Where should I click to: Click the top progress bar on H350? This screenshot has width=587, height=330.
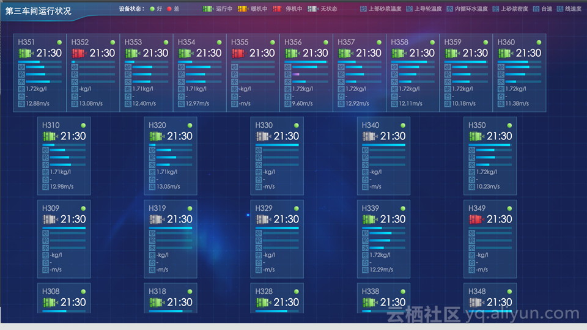click(490, 145)
